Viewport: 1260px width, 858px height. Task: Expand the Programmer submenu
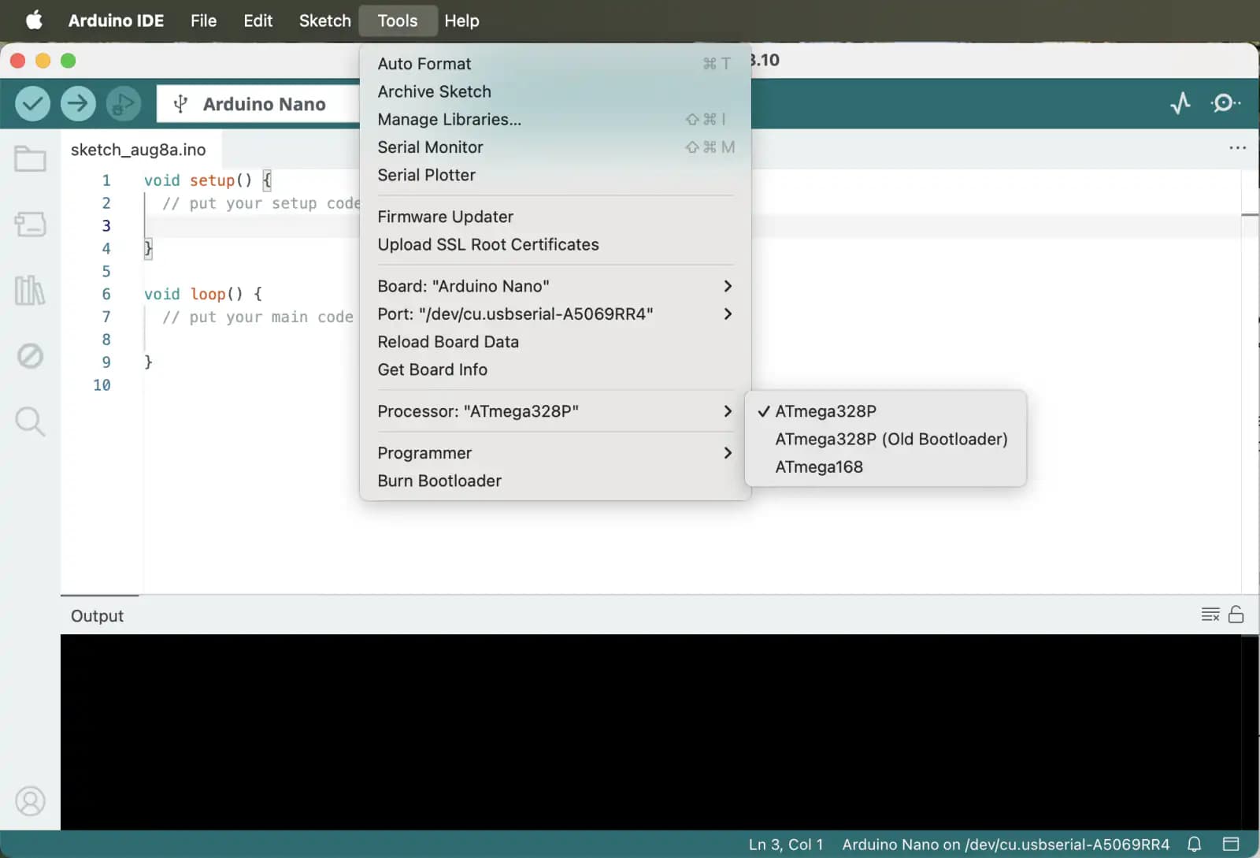pos(555,453)
